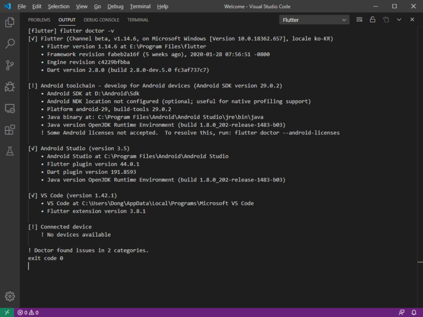Viewport: 423px width, 317px height.
Task: Click the VS Code logo icon
Action: [x=8, y=6]
